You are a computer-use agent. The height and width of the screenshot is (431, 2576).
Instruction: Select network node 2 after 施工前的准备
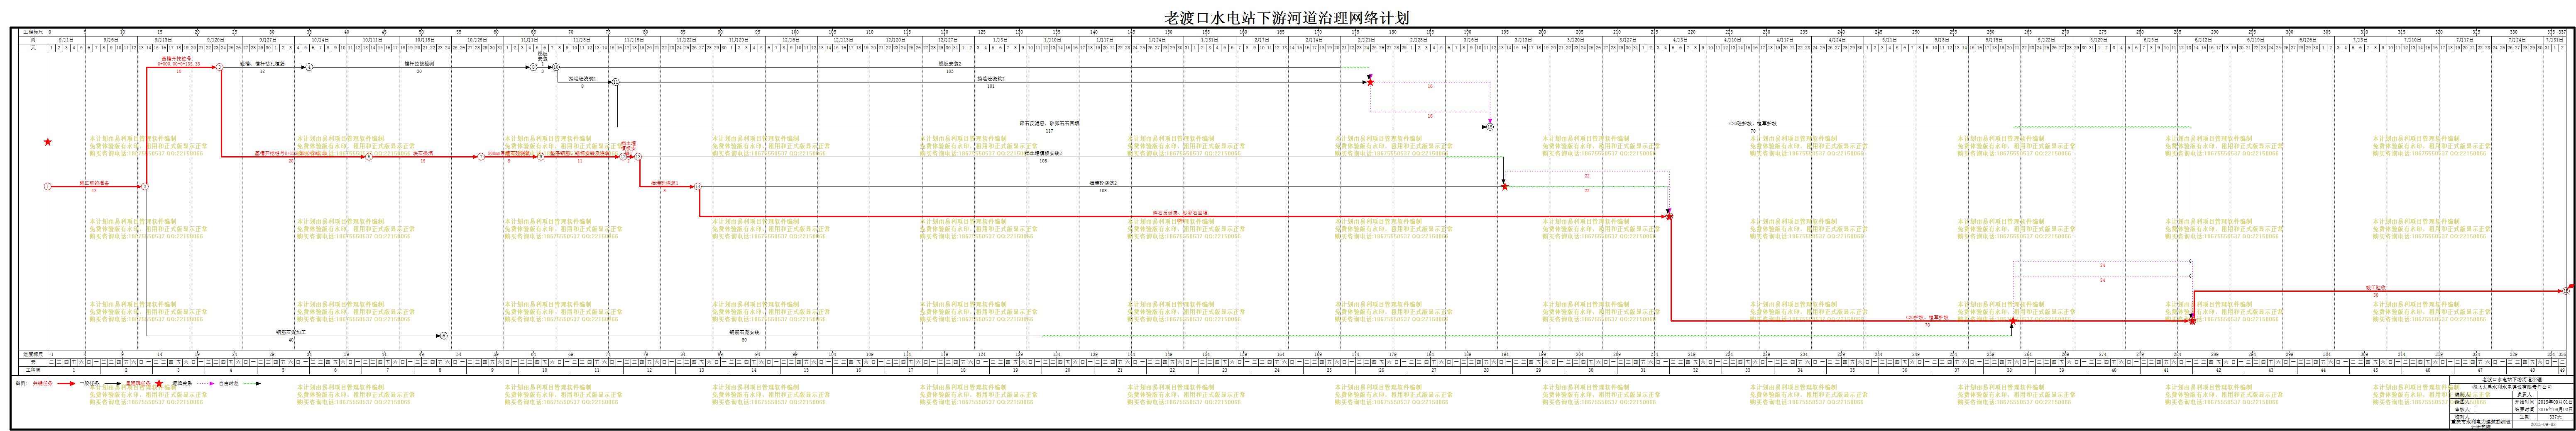pos(145,186)
